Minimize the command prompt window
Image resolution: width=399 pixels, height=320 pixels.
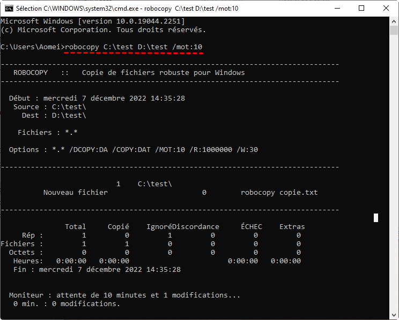(337, 9)
